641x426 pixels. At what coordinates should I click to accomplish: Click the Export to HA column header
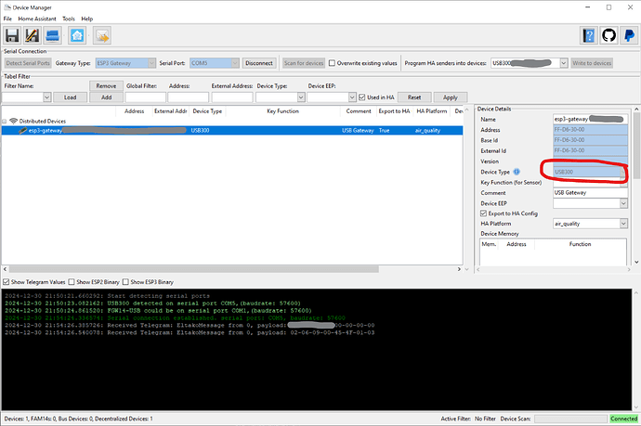394,111
